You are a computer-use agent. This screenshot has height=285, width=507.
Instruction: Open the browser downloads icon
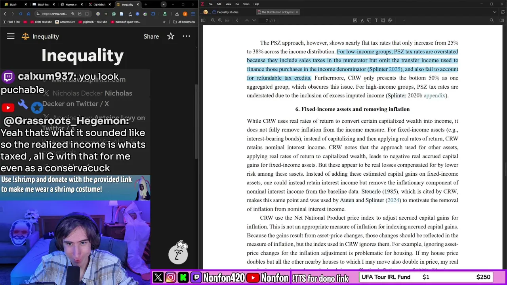tap(177, 14)
